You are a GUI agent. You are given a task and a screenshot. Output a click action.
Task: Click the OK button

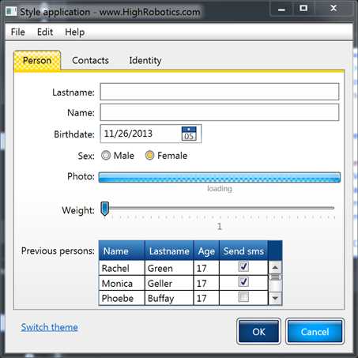(x=258, y=332)
